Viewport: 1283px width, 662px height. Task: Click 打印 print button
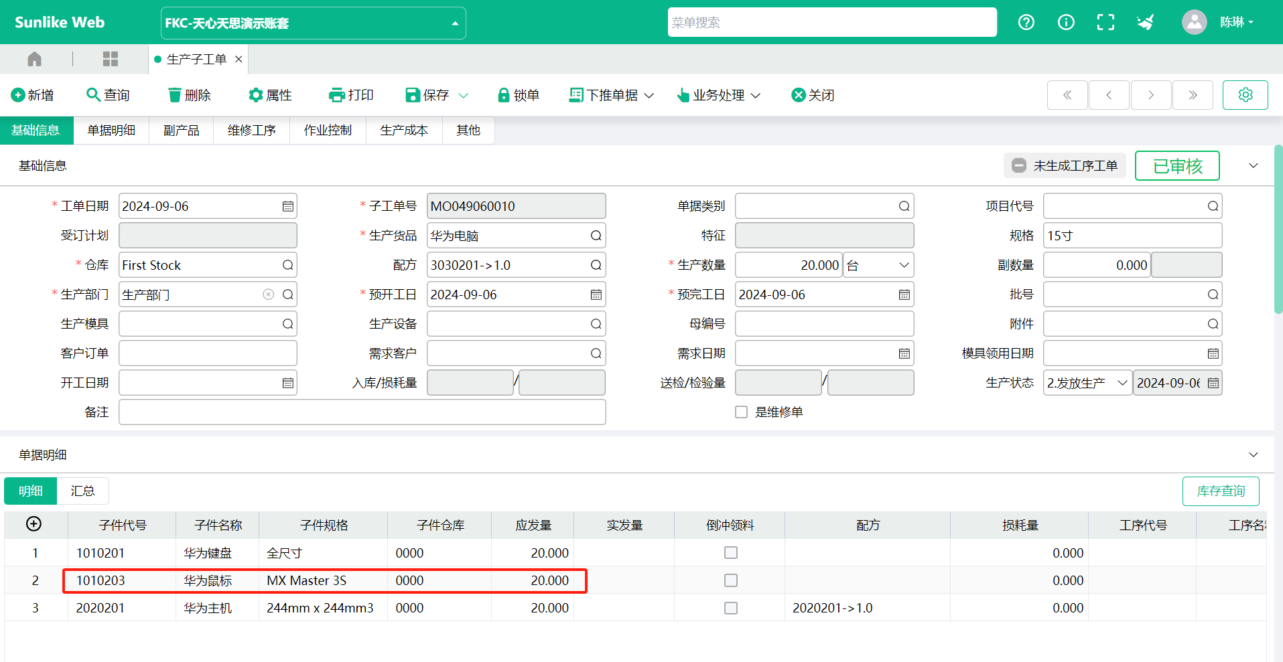351,95
